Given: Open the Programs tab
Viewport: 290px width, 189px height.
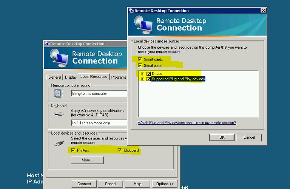Looking at the screenshot, I should coord(119,77).
